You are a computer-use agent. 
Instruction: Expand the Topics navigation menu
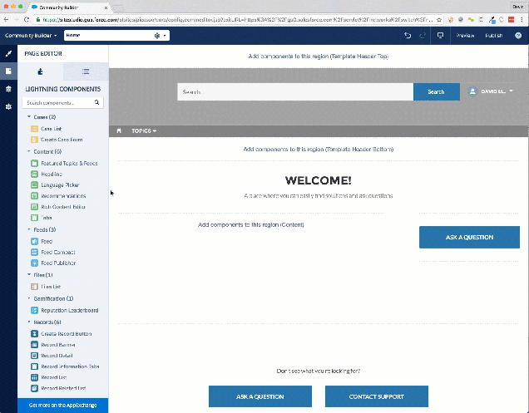[144, 130]
